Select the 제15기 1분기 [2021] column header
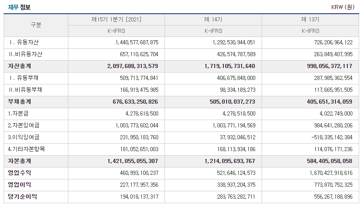The height and width of the screenshot is (205, 361). pyautogui.click(x=116, y=19)
